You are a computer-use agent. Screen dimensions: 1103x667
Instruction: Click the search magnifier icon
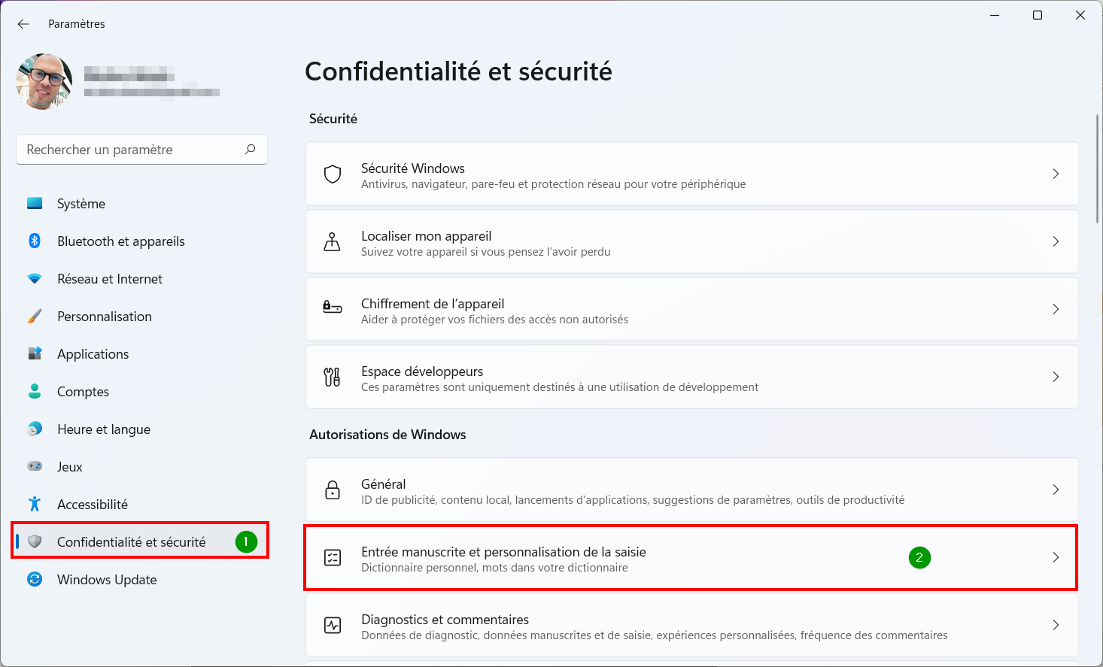[x=251, y=149]
